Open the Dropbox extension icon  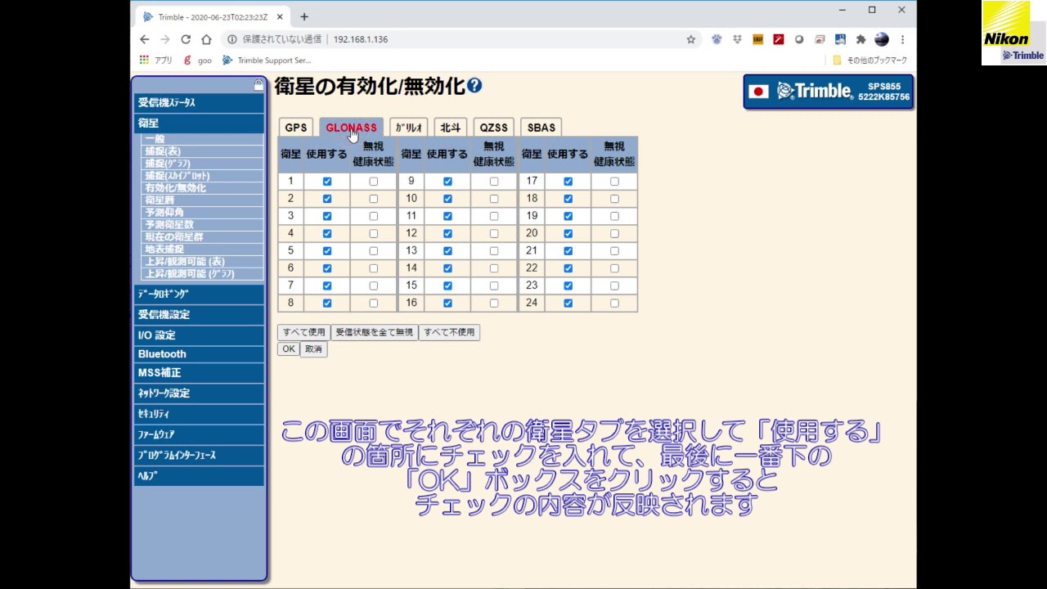coord(737,39)
